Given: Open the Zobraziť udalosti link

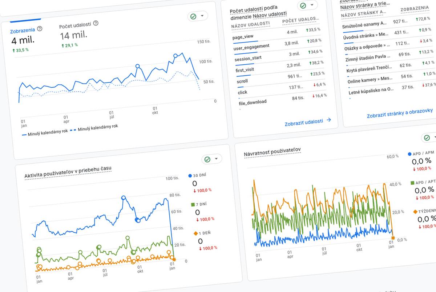Looking at the screenshot, I should [x=304, y=122].
